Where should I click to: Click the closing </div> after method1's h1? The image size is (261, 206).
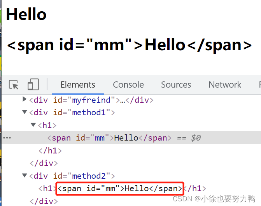[44, 163]
